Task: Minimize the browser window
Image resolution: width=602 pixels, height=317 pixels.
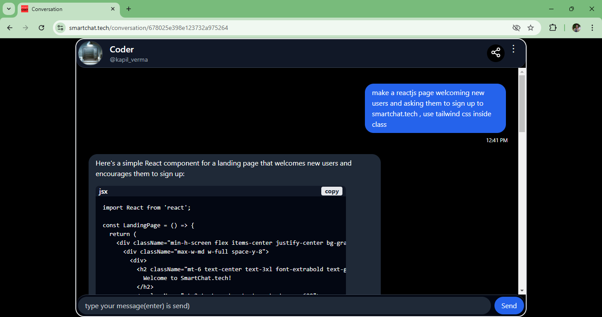Action: pyautogui.click(x=551, y=9)
